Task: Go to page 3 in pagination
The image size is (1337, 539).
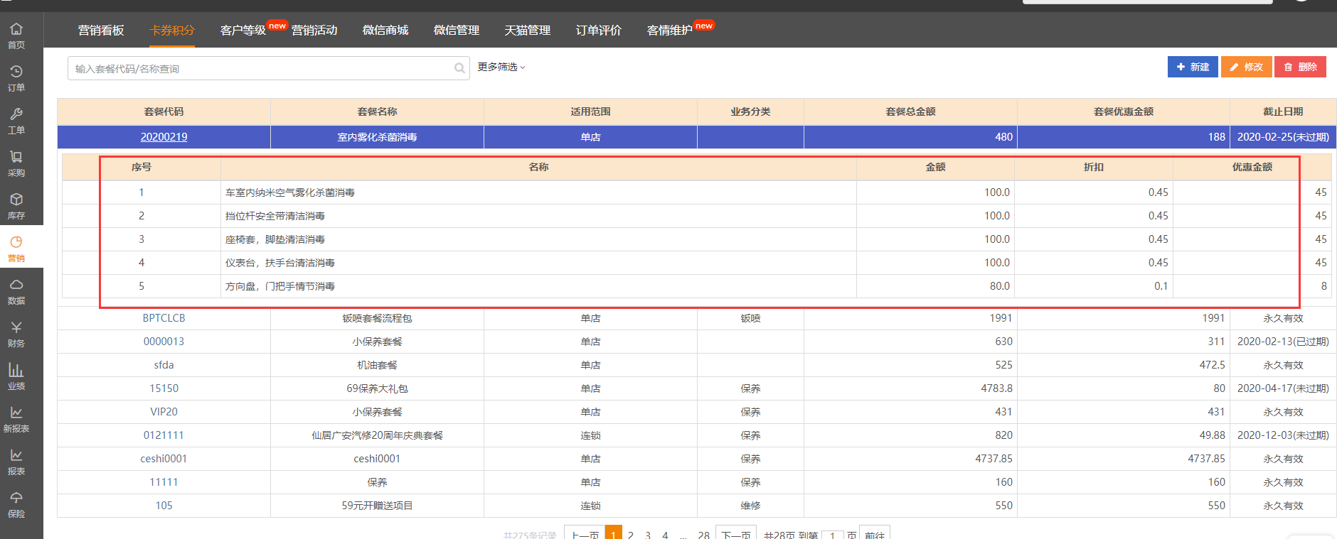Action: point(648,535)
